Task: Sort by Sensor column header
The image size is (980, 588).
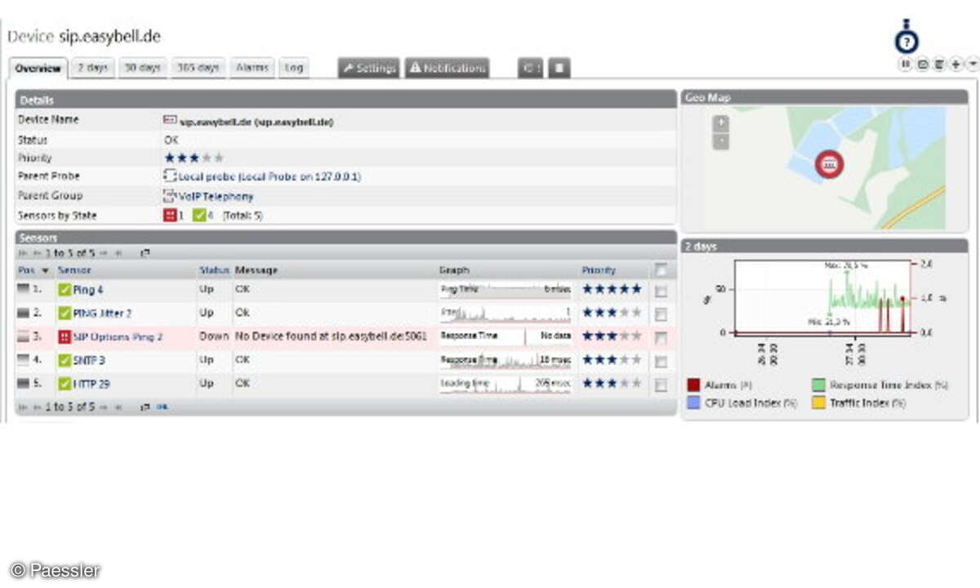Action: (74, 270)
